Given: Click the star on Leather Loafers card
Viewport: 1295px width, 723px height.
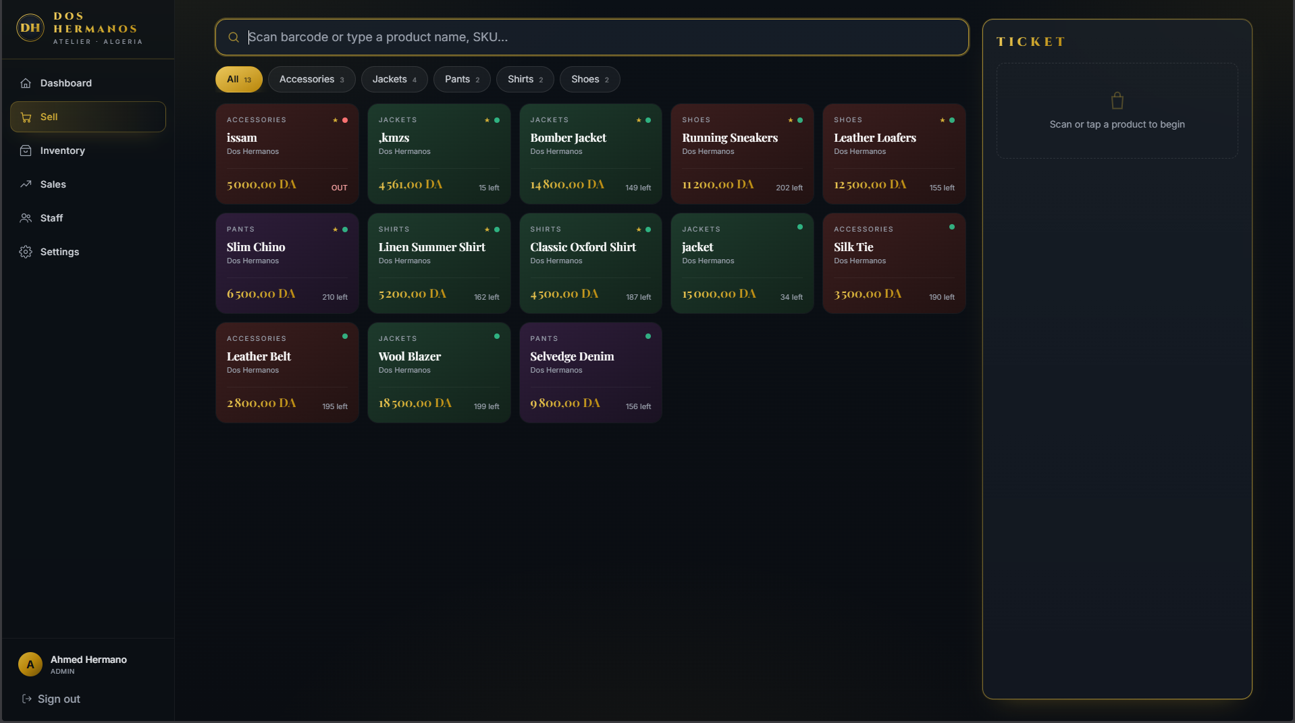Looking at the screenshot, I should [x=943, y=120].
